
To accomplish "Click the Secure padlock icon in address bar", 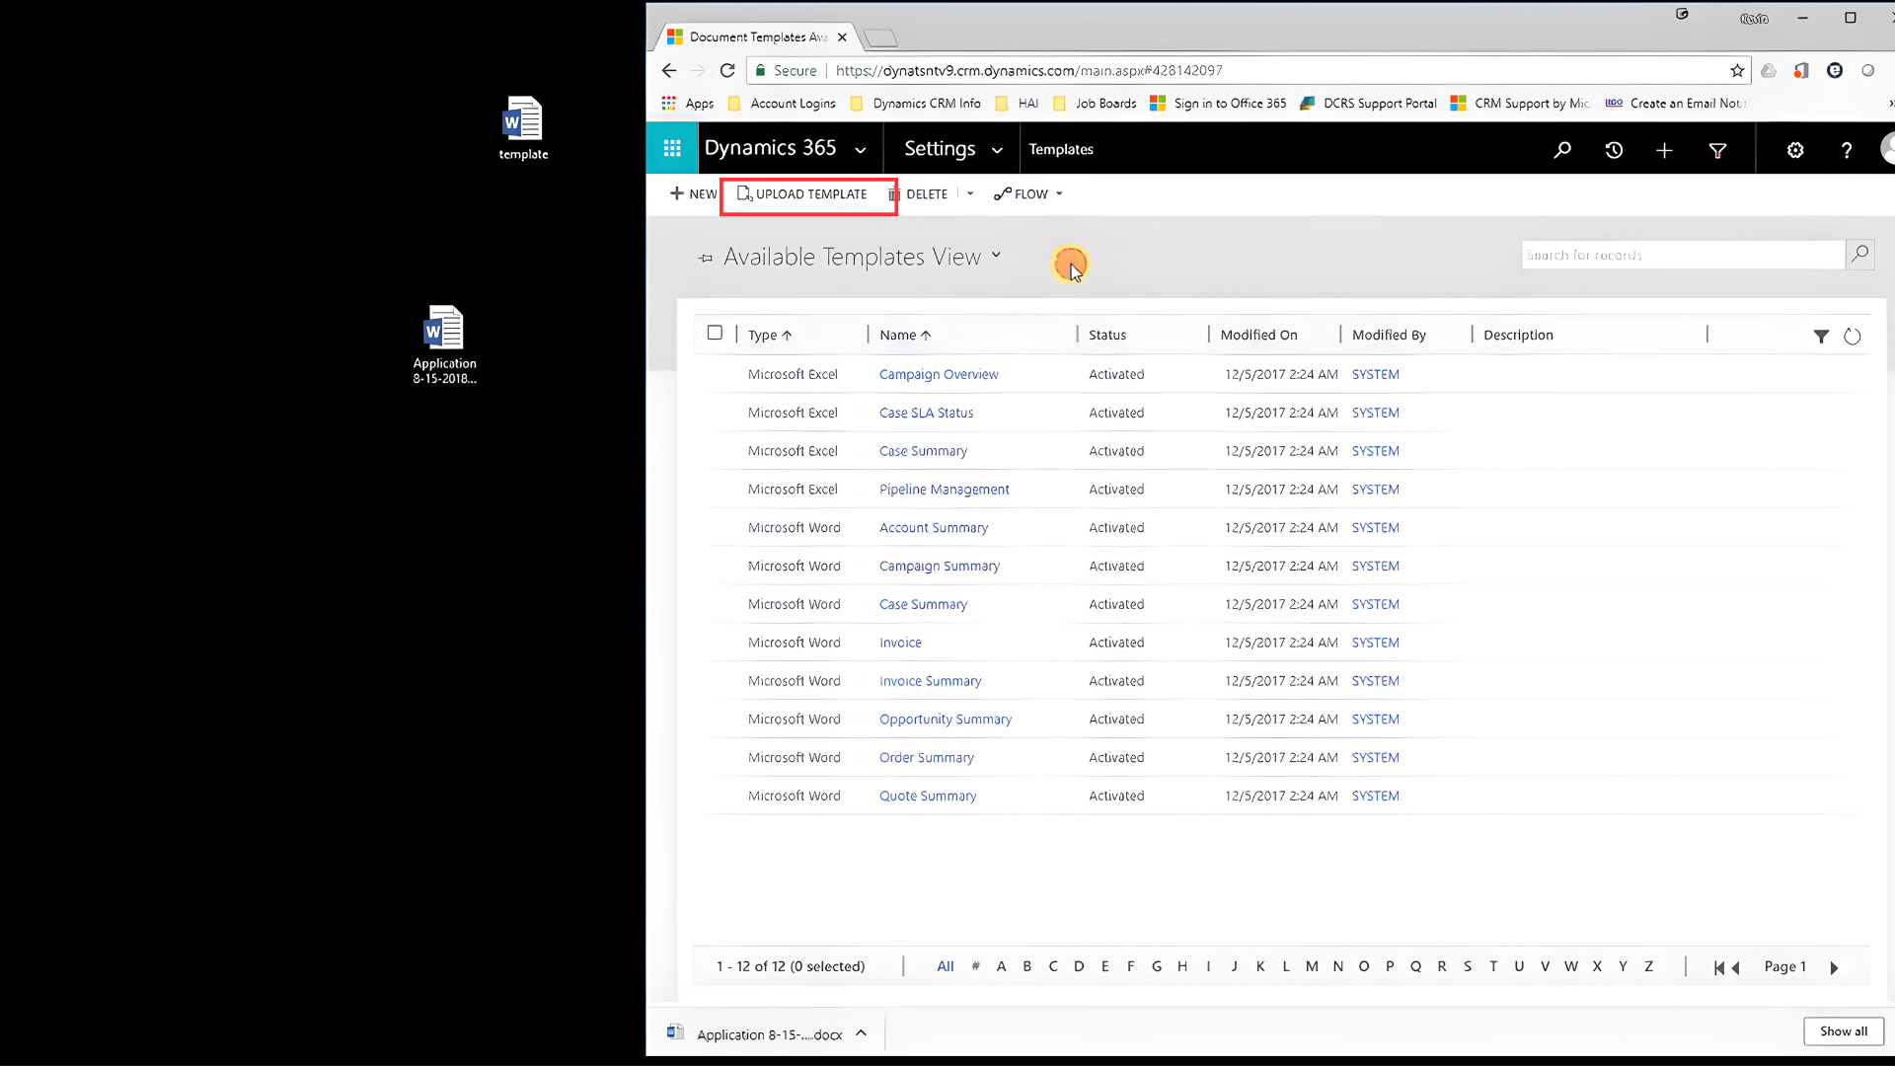I will click(760, 70).
